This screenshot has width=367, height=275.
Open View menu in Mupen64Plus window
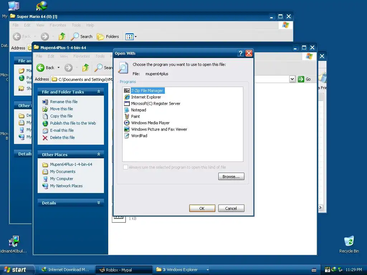click(64, 56)
